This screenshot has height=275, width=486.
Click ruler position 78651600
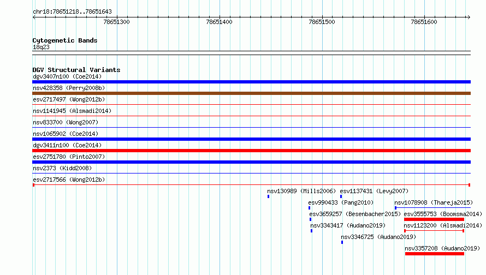(x=424, y=22)
